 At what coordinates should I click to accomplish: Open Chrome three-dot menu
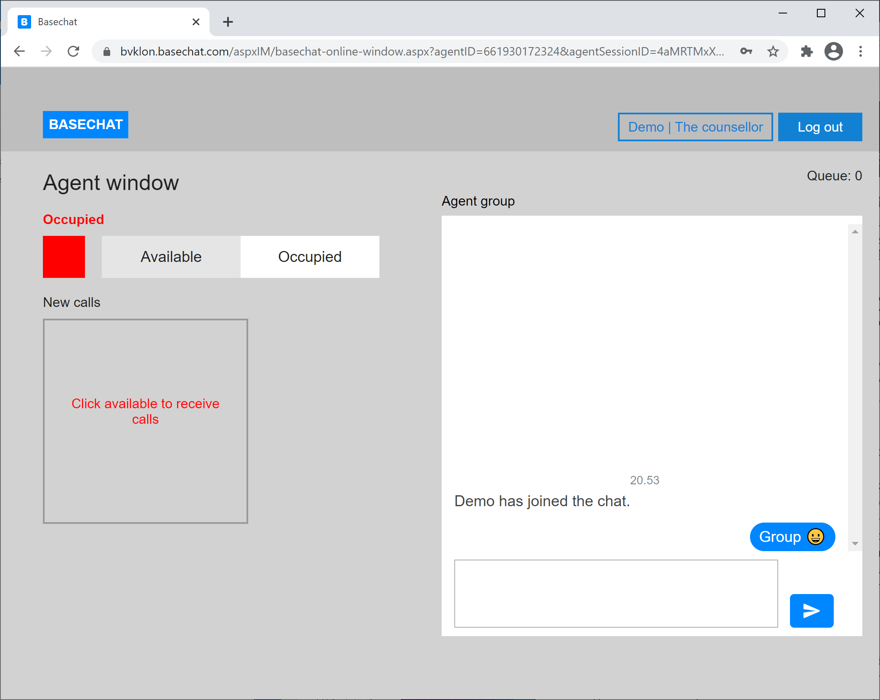point(860,52)
